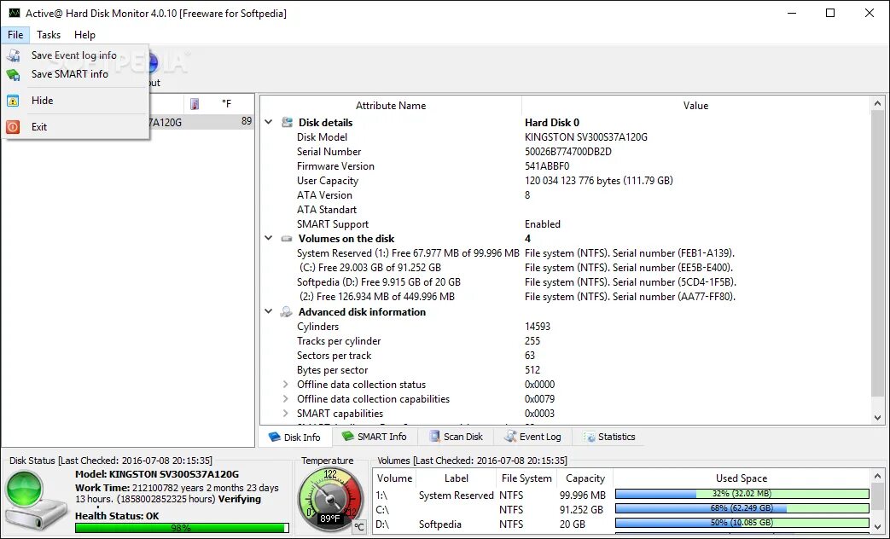Collapse the Advanced disk information section

[x=269, y=312]
